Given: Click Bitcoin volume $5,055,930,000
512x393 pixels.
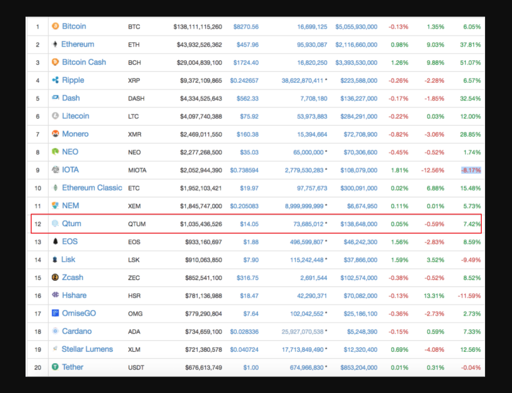Looking at the screenshot, I should coord(356,27).
